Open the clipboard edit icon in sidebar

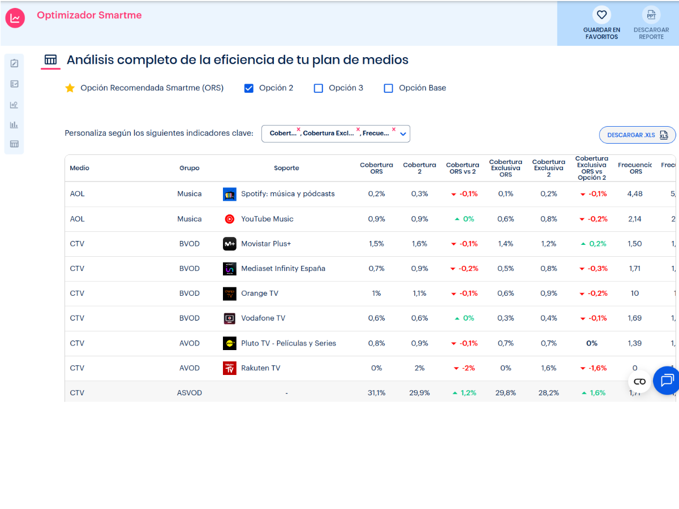[14, 63]
